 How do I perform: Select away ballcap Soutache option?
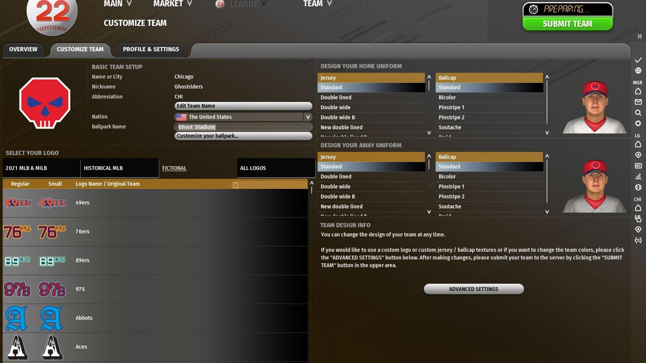pos(489,207)
